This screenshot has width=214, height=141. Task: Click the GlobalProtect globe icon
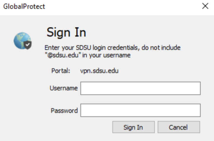coord(22,41)
